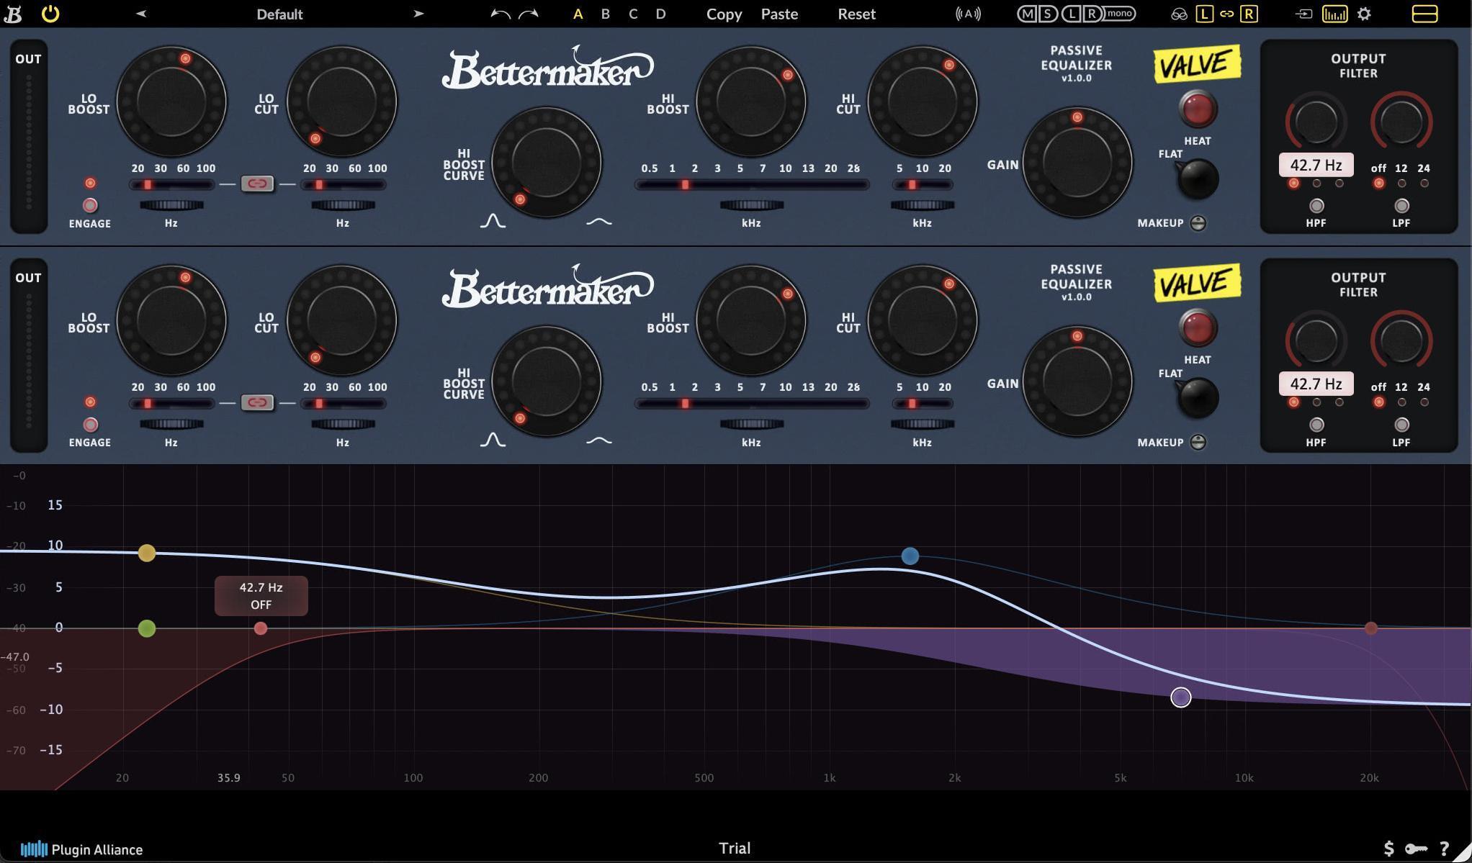This screenshot has height=863, width=1472.
Task: Click the blue hi boost graph node
Action: coord(910,556)
